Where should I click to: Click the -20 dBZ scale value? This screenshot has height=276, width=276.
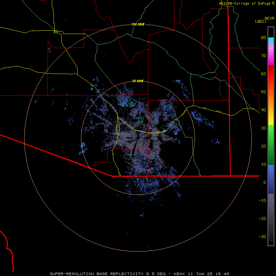262,218
